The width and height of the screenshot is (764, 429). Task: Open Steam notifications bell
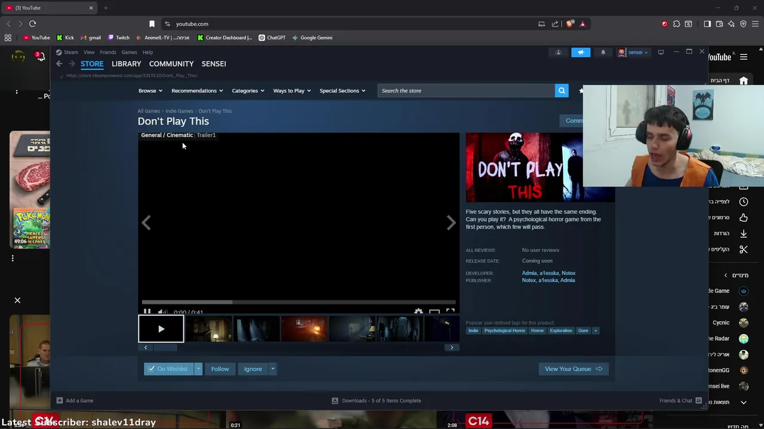(603, 52)
